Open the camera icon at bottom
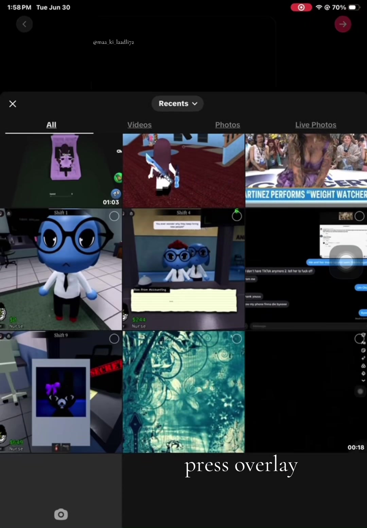 (x=61, y=514)
